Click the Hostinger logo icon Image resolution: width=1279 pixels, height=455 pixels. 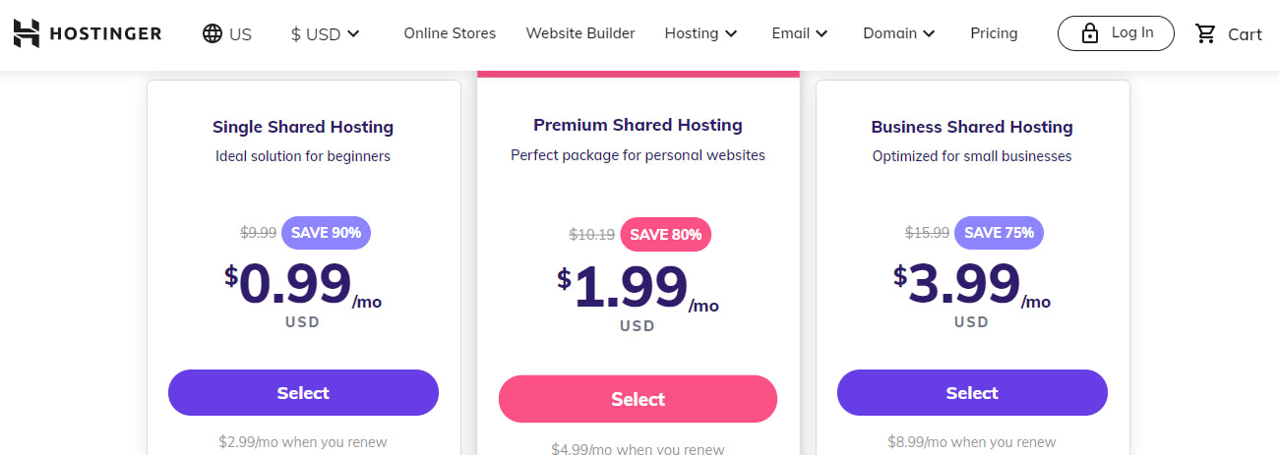(27, 33)
